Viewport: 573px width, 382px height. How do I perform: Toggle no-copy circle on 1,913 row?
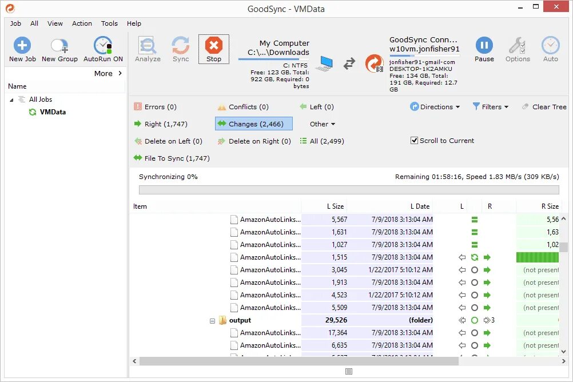474,282
